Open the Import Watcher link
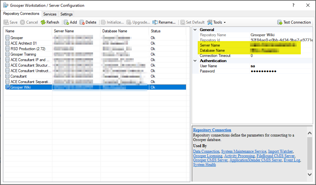The width and height of the screenshot is (316, 185). (280, 151)
